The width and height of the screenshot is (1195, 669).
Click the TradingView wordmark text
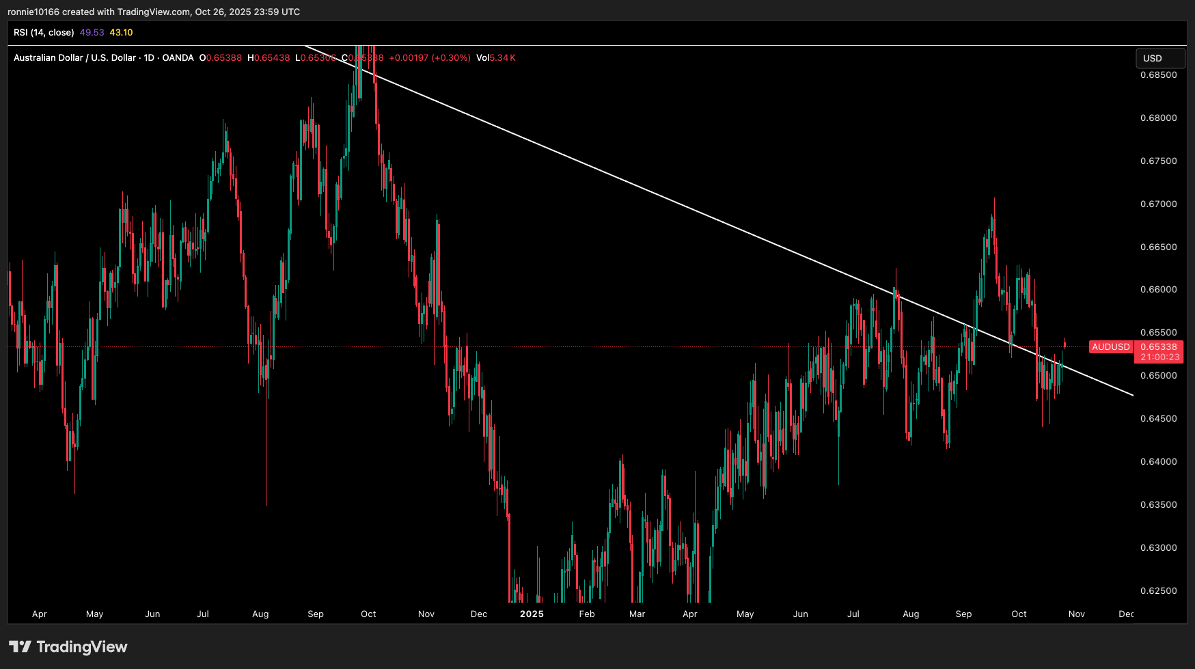click(82, 646)
